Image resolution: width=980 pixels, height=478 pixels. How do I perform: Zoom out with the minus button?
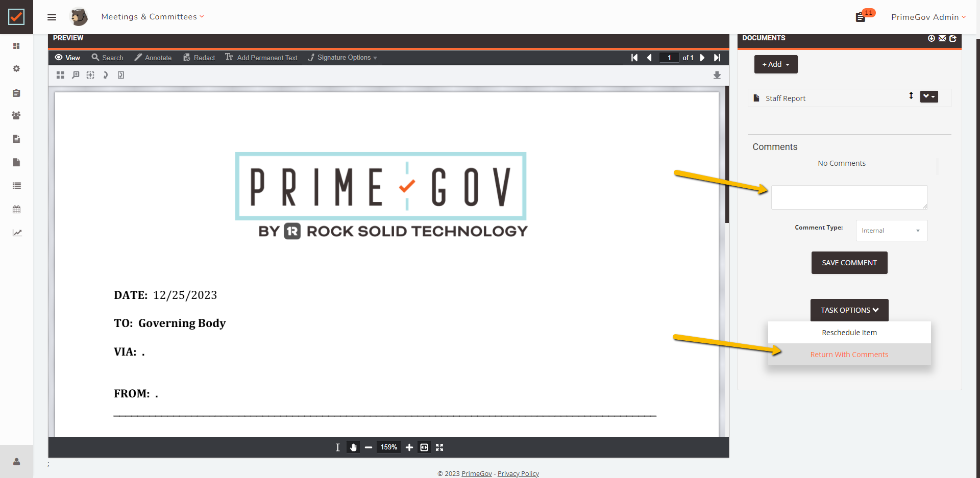(x=369, y=447)
